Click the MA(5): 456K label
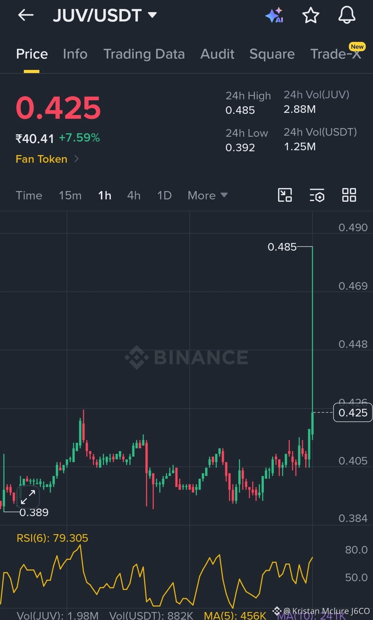The image size is (373, 620). (235, 615)
